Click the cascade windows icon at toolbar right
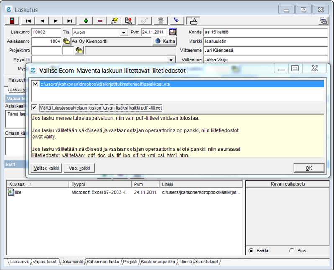This screenshot has height=270, width=334. coord(324,21)
